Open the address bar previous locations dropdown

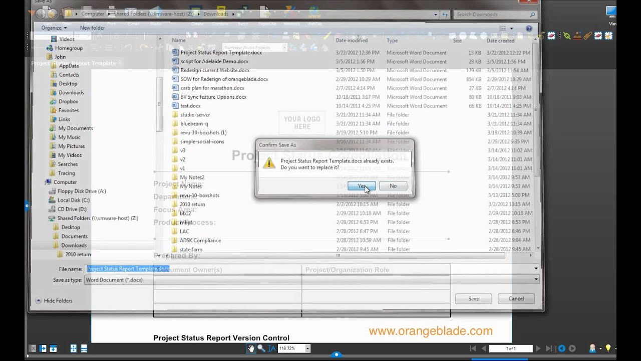(x=436, y=15)
